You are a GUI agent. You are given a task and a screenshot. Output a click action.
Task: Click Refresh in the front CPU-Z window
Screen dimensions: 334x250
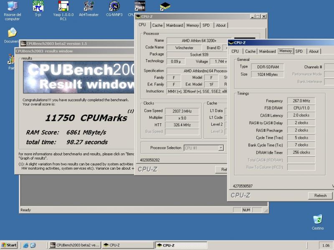tap(320, 195)
